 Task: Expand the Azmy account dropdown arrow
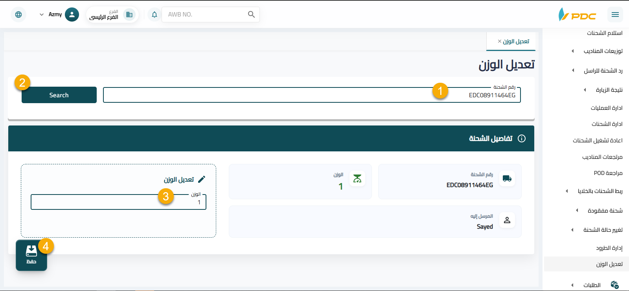tap(42, 15)
